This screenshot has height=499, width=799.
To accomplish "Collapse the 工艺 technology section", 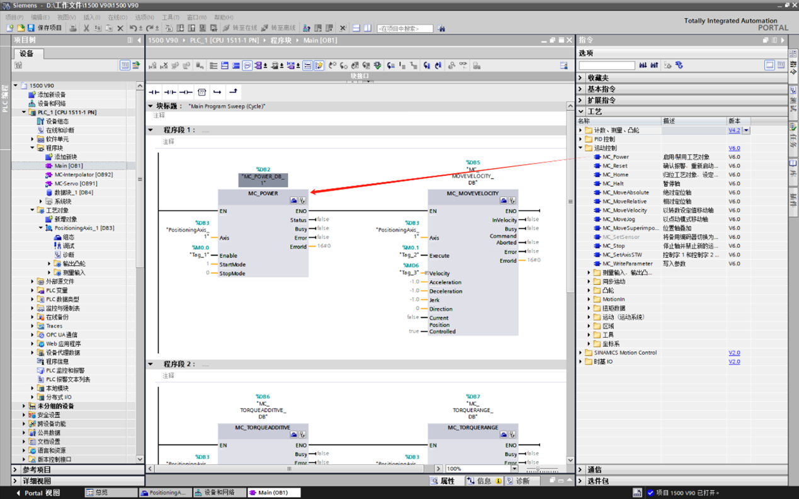I will (581, 111).
